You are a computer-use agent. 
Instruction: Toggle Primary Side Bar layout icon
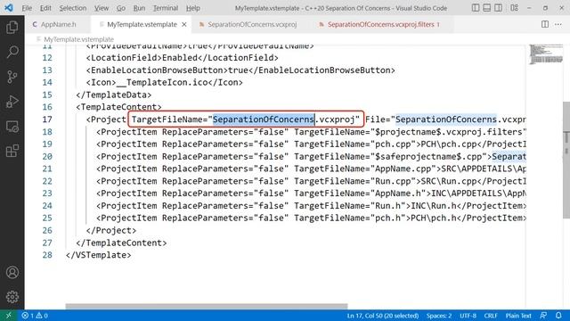(476, 8)
